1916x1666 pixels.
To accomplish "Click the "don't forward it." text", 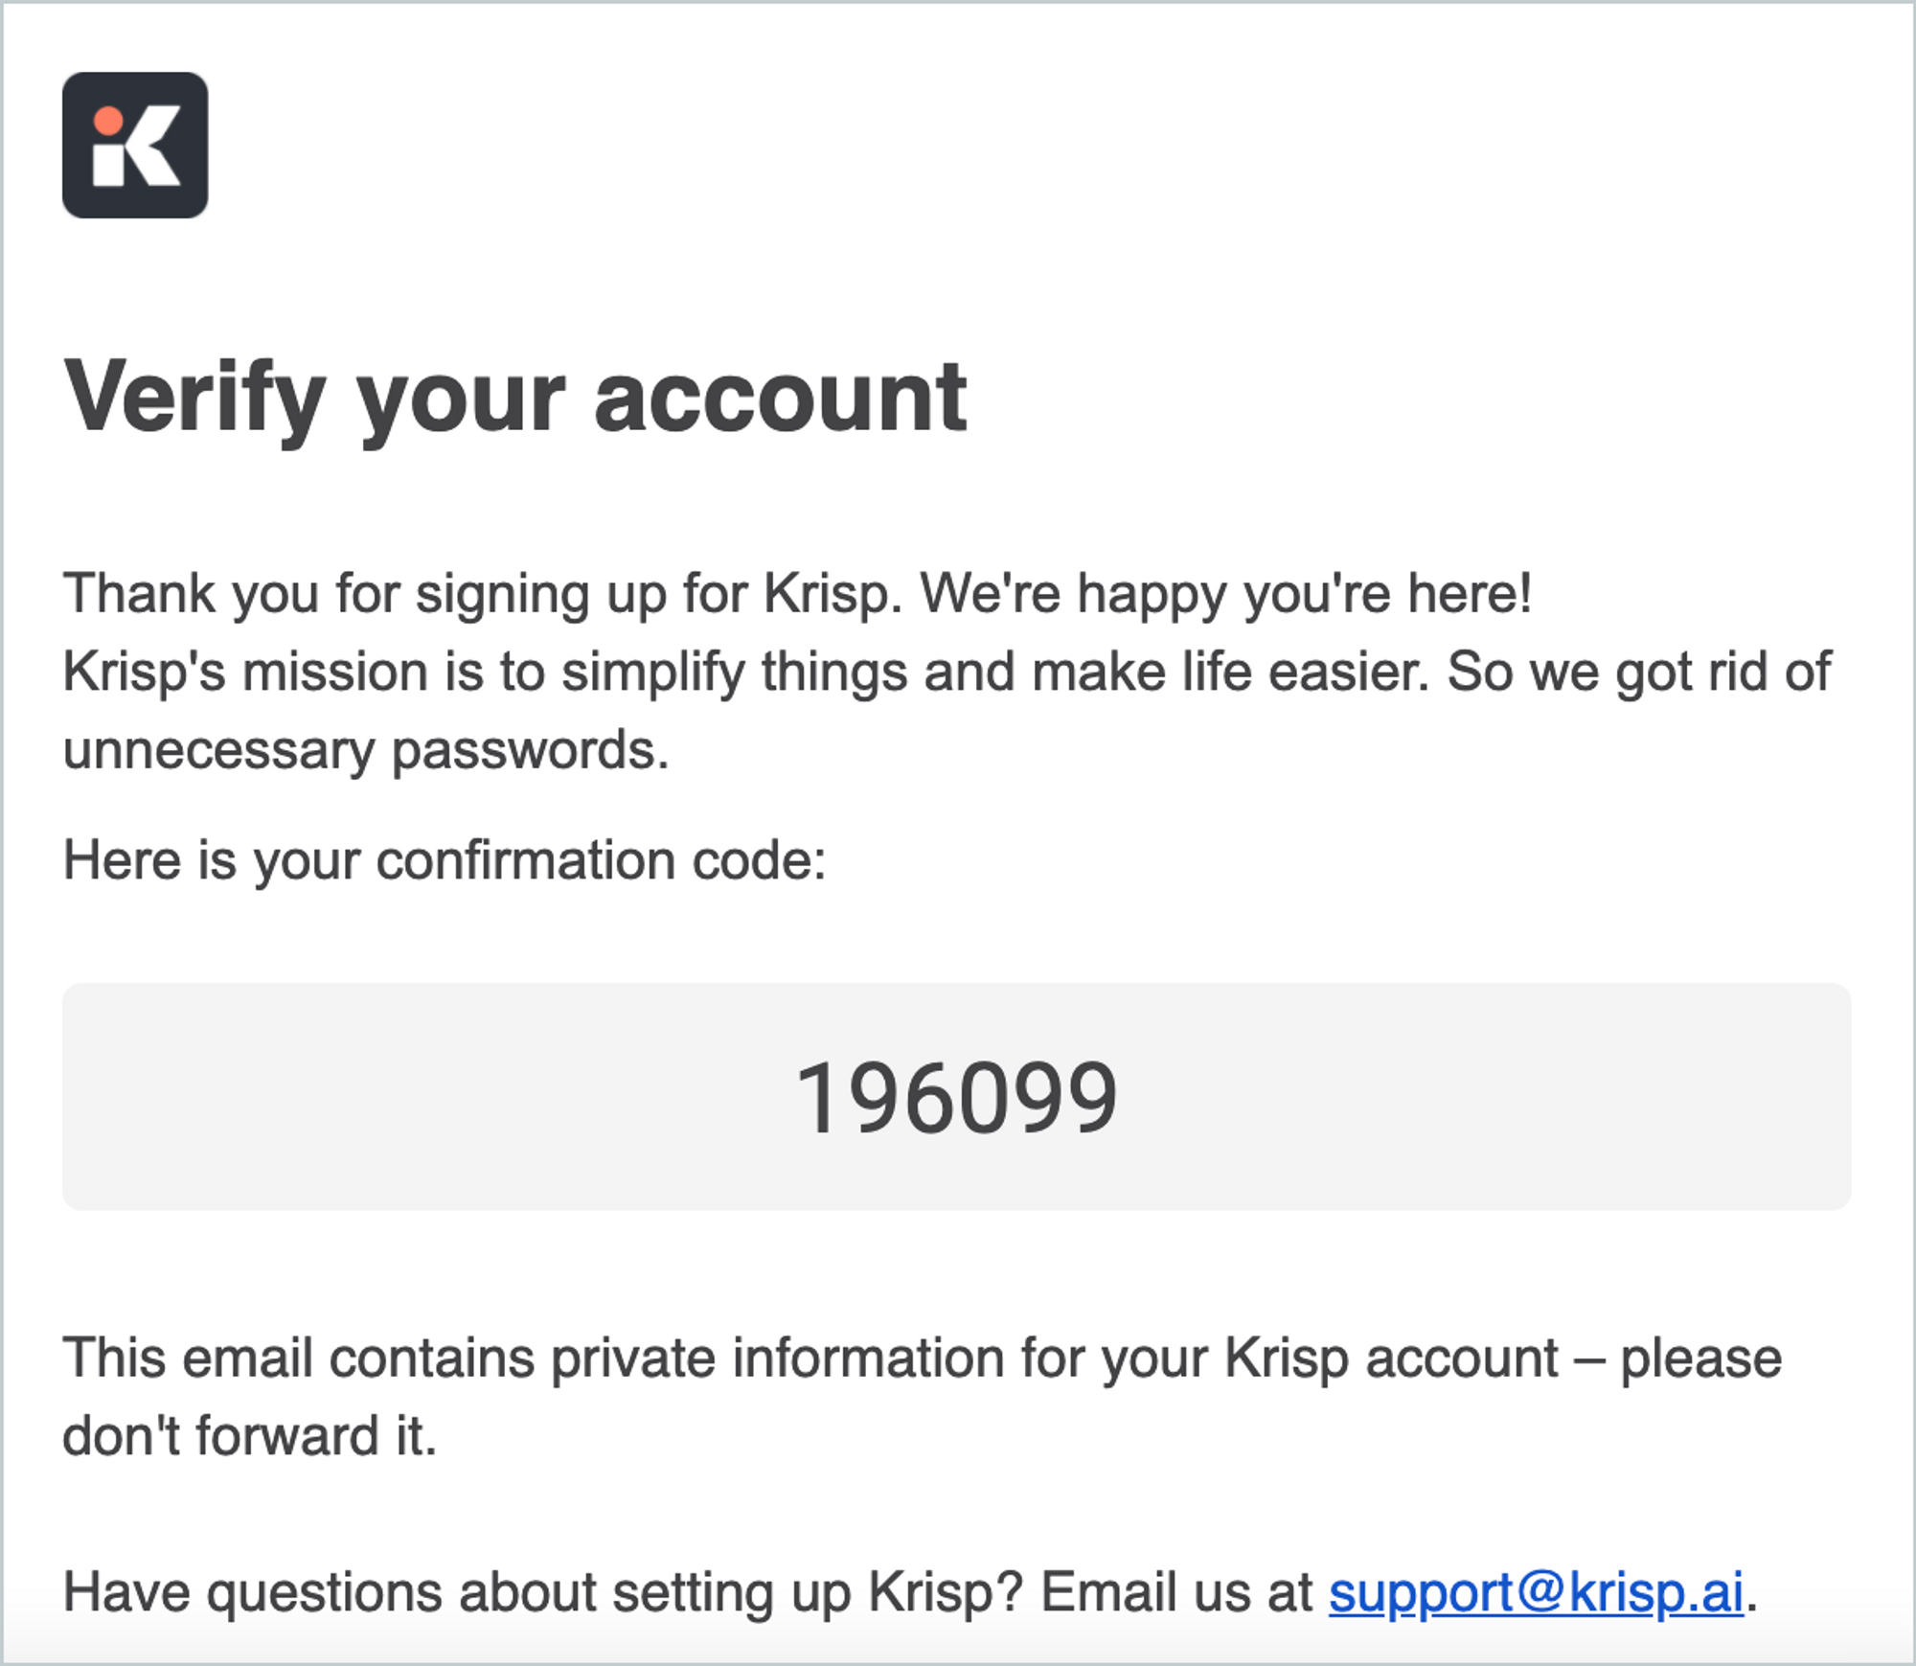I will point(250,1435).
